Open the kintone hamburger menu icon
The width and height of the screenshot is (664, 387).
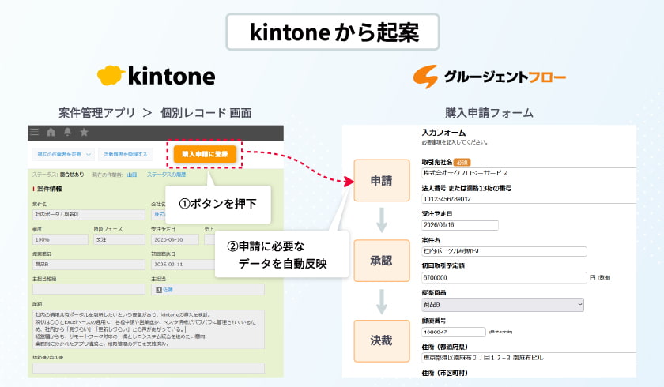click(x=34, y=132)
